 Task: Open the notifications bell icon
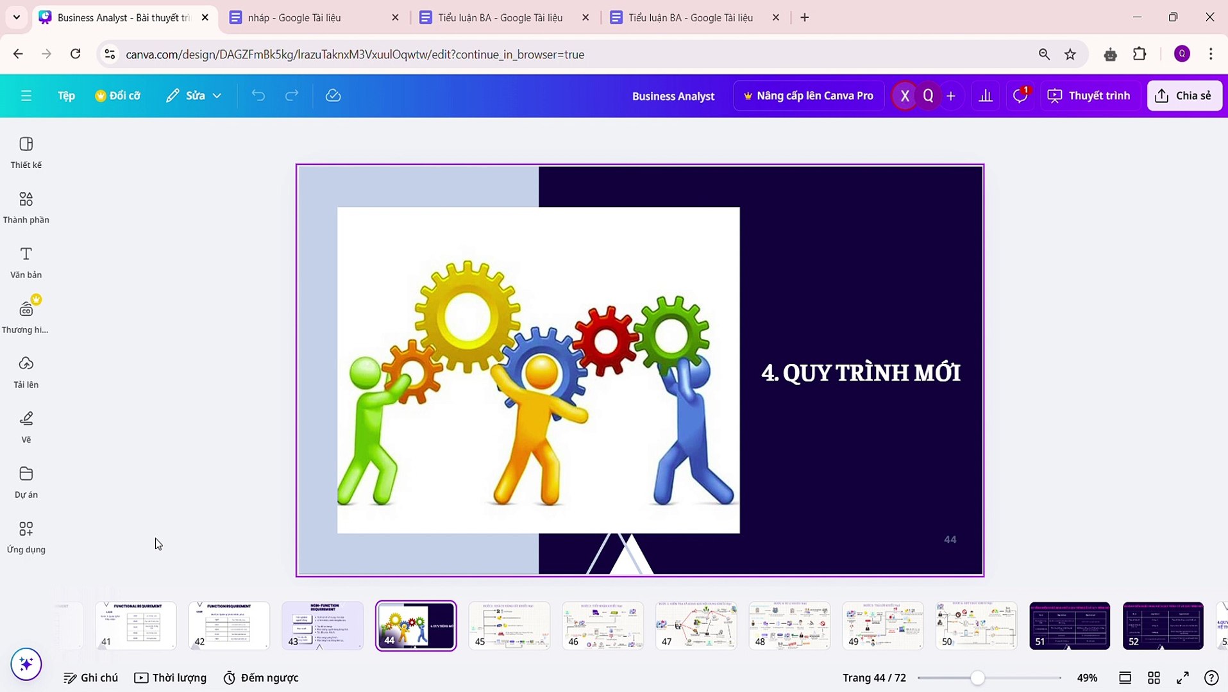(1020, 95)
